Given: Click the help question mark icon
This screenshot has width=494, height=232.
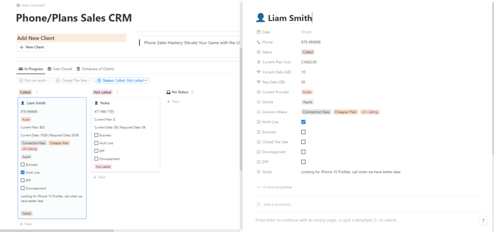Looking at the screenshot, I should 483,221.
